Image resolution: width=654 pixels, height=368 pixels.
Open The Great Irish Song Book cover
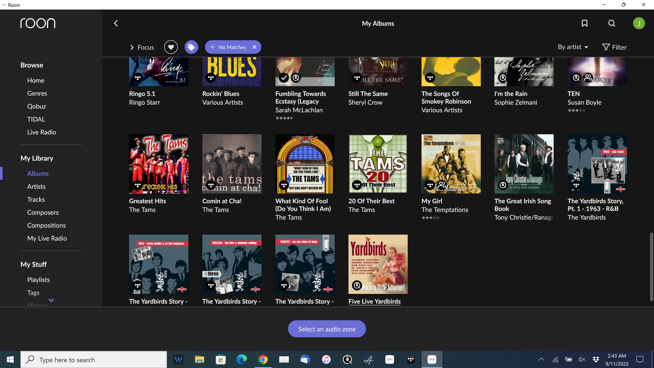(x=524, y=164)
